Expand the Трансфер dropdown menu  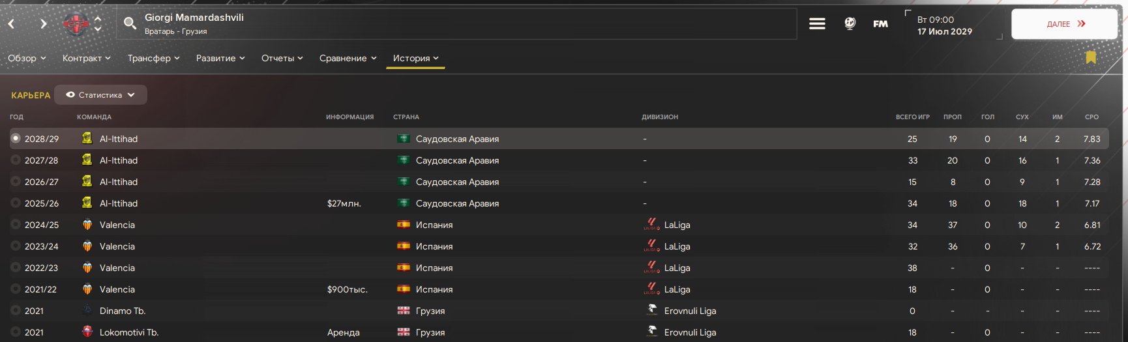pyautogui.click(x=154, y=58)
